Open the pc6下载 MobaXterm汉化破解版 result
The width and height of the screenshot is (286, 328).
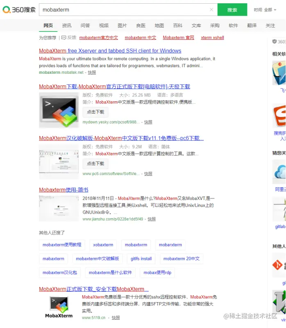[x=121, y=138]
